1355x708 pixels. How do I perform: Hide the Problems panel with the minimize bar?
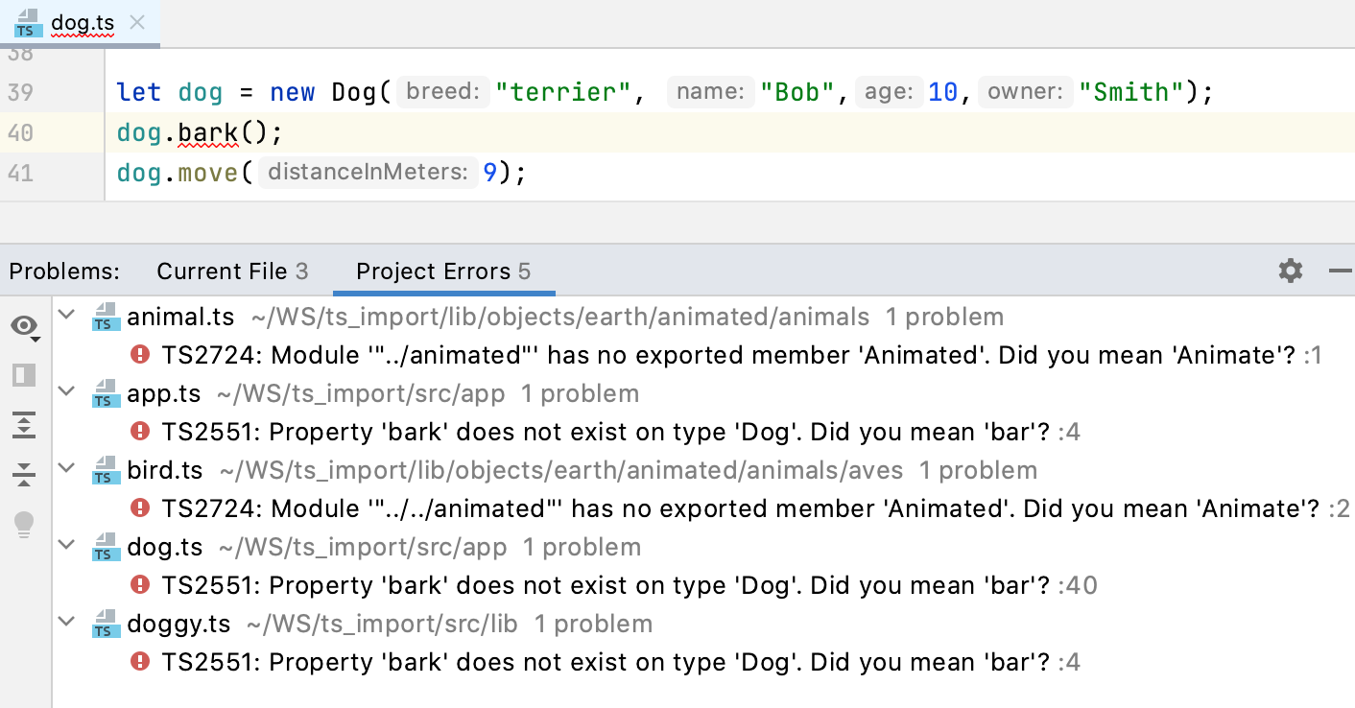point(1340,271)
